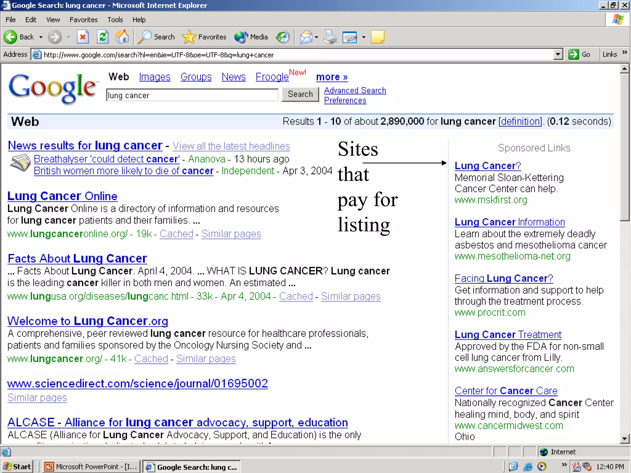Switch to Google Images tab link
This screenshot has height=473, width=631.
[154, 77]
